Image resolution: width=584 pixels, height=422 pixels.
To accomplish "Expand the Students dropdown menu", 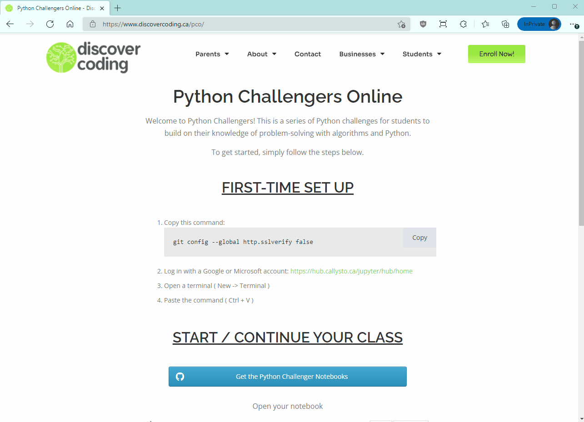I will [x=422, y=54].
